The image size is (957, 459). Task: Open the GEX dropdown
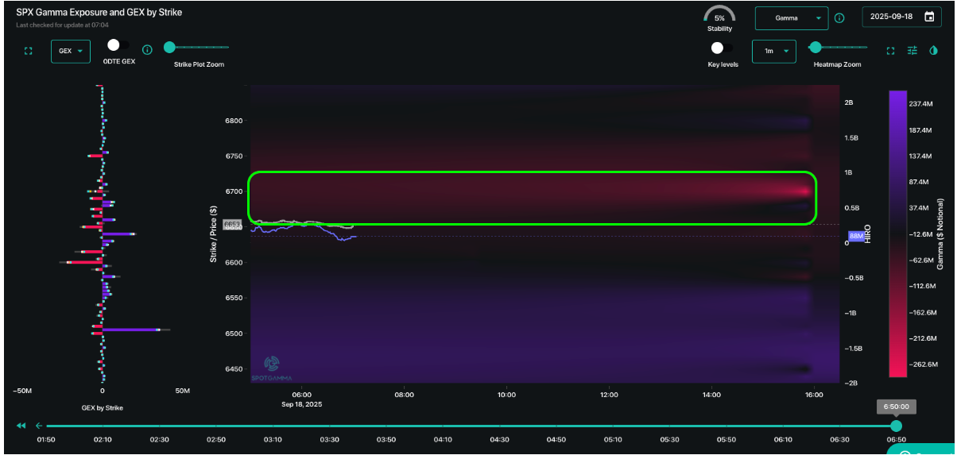point(71,51)
